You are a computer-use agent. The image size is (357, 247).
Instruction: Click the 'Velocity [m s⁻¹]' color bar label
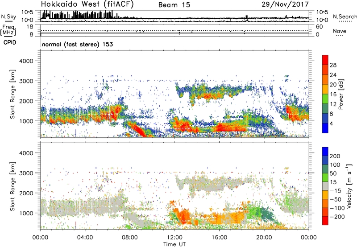tap(349, 186)
